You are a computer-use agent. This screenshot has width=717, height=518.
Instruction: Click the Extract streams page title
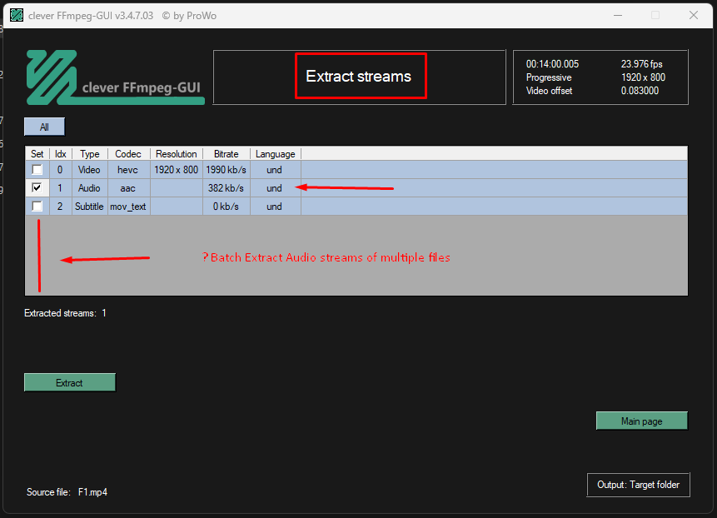pos(358,77)
